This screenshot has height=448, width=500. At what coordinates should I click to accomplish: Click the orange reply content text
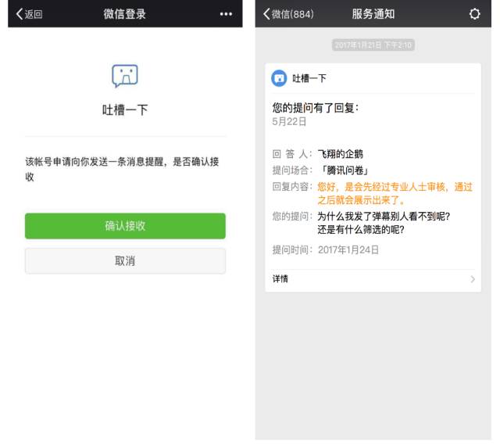point(395,193)
